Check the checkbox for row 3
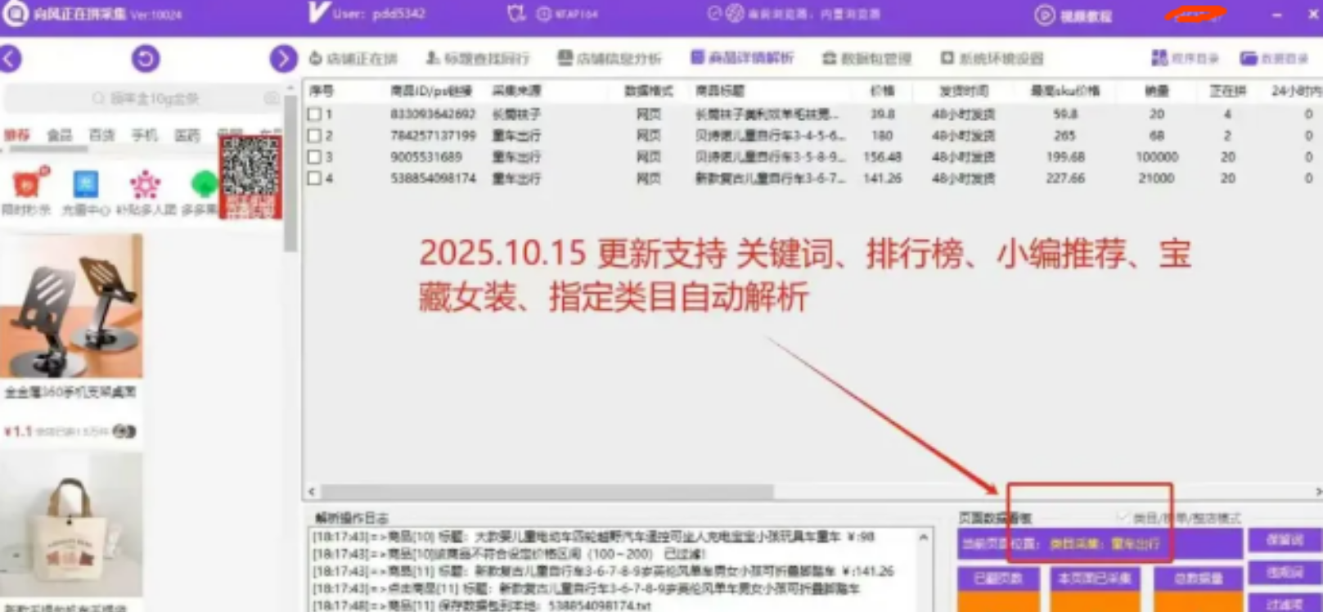Image resolution: width=1323 pixels, height=612 pixels. tap(315, 157)
